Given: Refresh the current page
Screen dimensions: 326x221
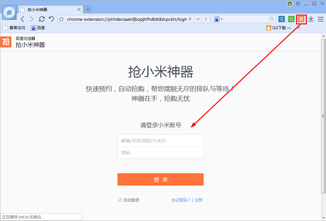Looking at the screenshot, I should point(42,19).
